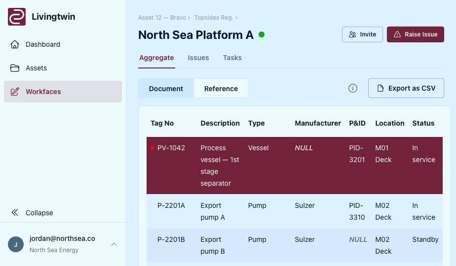Collapse the sidebar
This screenshot has height=266, width=456.
point(63,213)
